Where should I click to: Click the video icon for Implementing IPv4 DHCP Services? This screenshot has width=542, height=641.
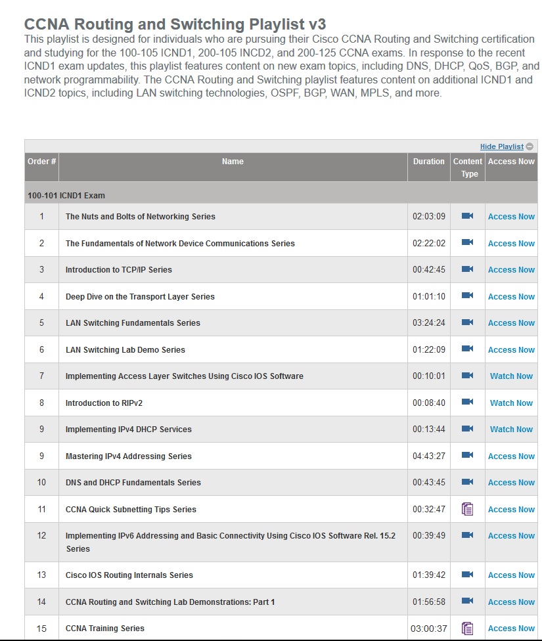pos(468,429)
